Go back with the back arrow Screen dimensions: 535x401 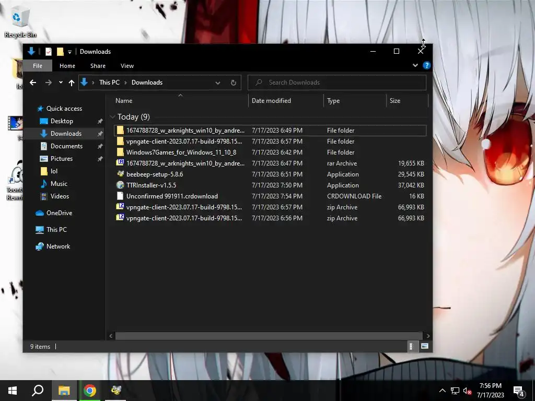33,82
